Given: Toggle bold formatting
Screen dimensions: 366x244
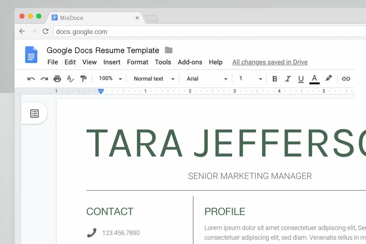Looking at the screenshot, I should tap(274, 79).
